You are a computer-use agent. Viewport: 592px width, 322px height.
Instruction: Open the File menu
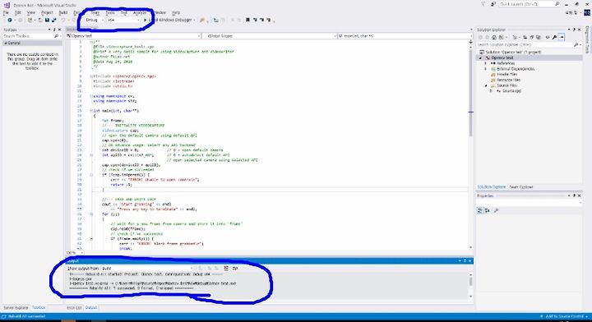(6, 12)
